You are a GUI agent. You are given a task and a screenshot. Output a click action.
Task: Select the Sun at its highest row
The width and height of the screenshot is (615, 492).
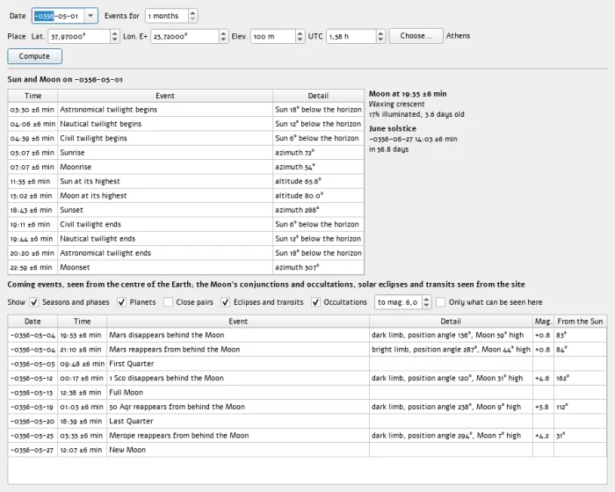pyautogui.click(x=186, y=181)
